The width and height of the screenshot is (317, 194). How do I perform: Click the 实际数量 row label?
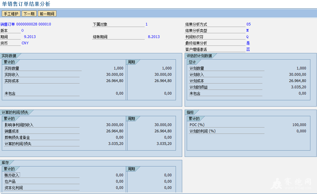pyautogui.click(x=12, y=68)
